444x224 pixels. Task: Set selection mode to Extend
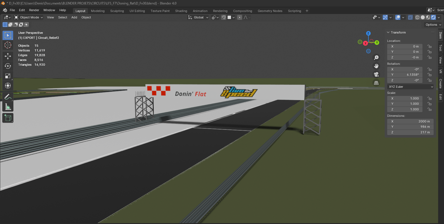10,25
